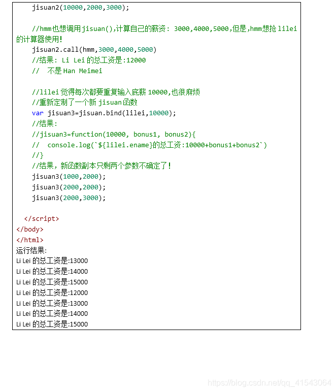Click the commented console.log template string line
336x392 pixels.
[149, 145]
